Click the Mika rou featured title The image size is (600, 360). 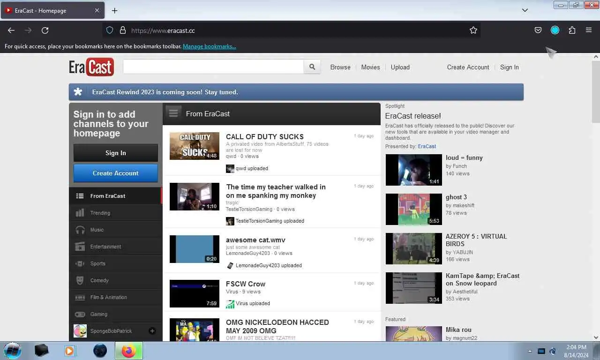(458, 330)
